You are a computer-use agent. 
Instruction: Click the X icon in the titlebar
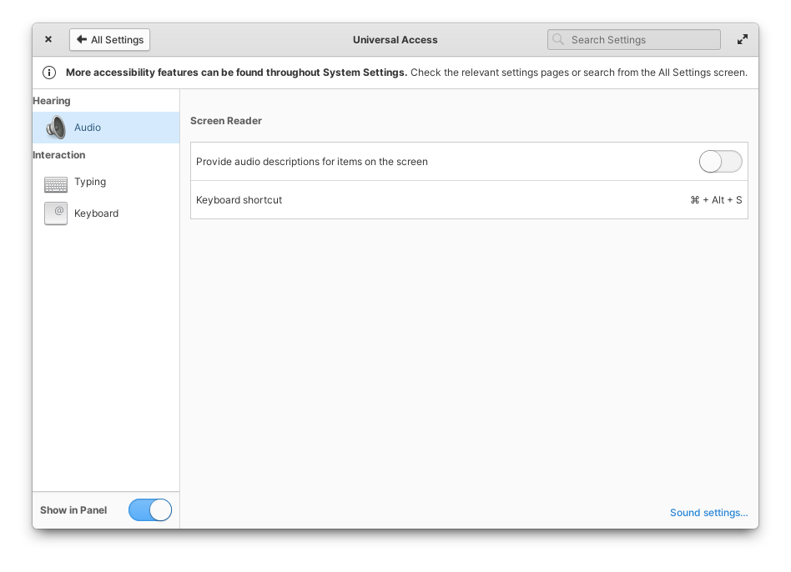48,38
